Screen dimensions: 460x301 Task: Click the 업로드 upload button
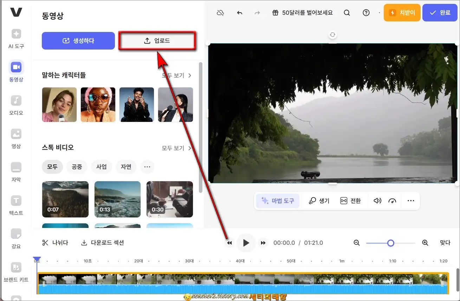tap(157, 40)
